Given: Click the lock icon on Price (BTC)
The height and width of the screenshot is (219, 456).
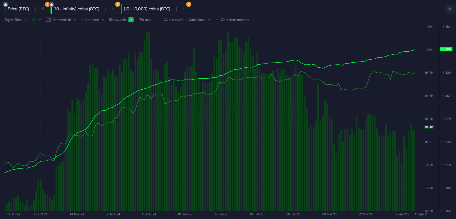Looking at the screenshot, I should (x=5, y=4).
